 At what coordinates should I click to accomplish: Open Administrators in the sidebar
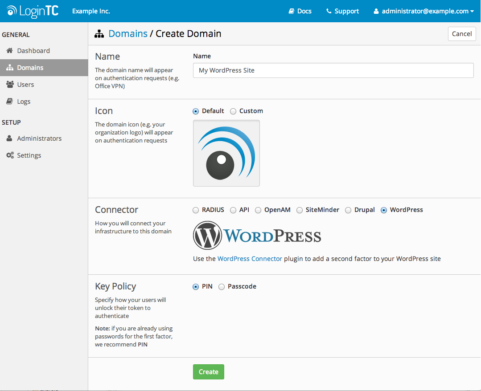(x=44, y=138)
